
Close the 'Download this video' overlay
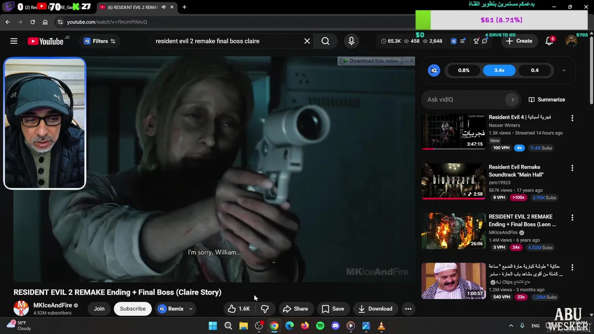412,60
